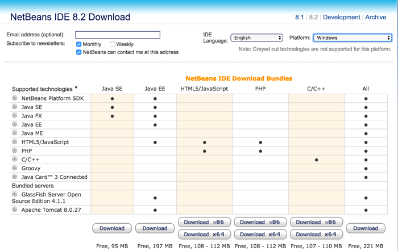Viewport: 398px width, 251px height.
Task: Download HTML5/JavaScript bundle x86
Action: tap(204, 222)
